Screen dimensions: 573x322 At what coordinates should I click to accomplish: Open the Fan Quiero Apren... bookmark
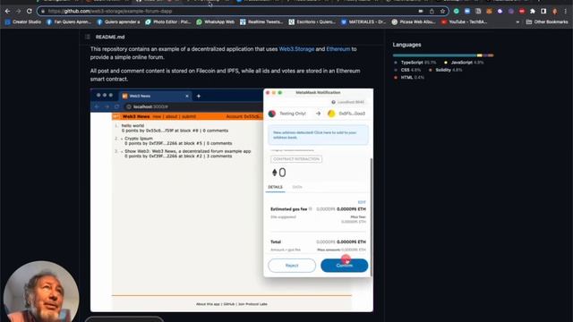[69, 21]
